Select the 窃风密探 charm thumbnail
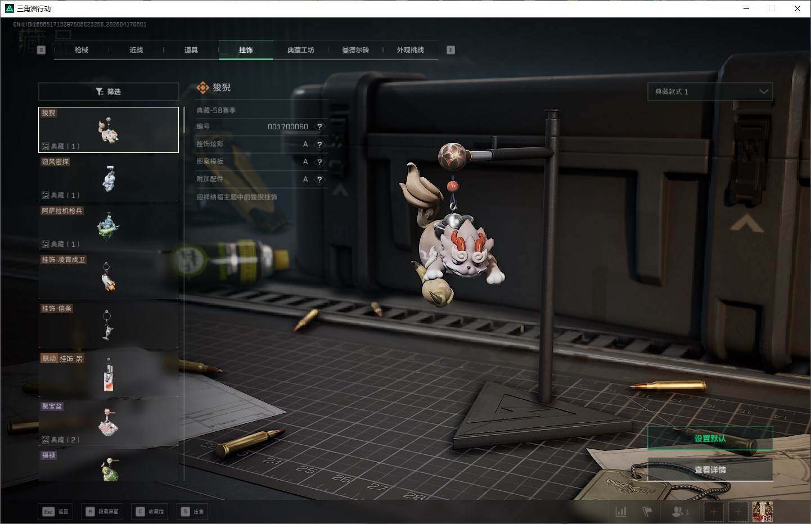 click(x=108, y=179)
